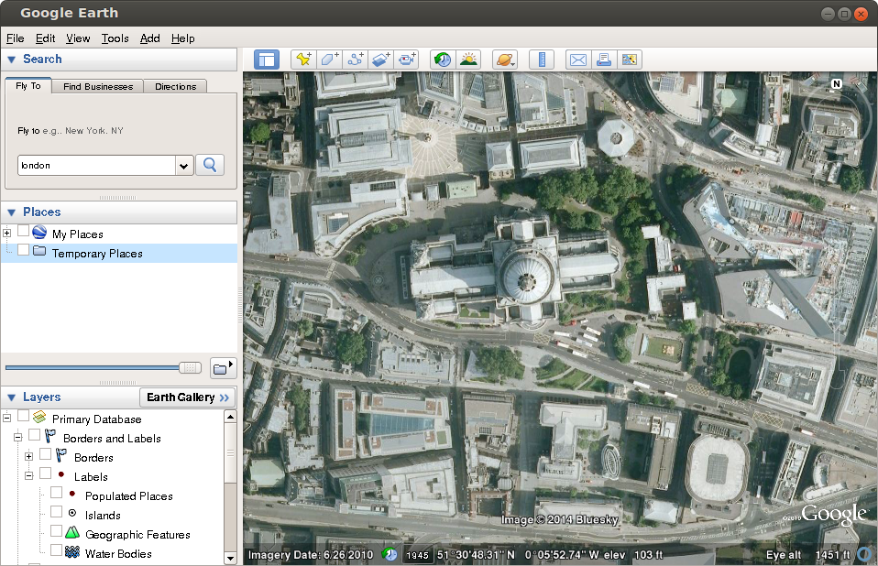Click the Borders and Labels flag icon
The height and width of the screenshot is (566, 878).
[50, 436]
